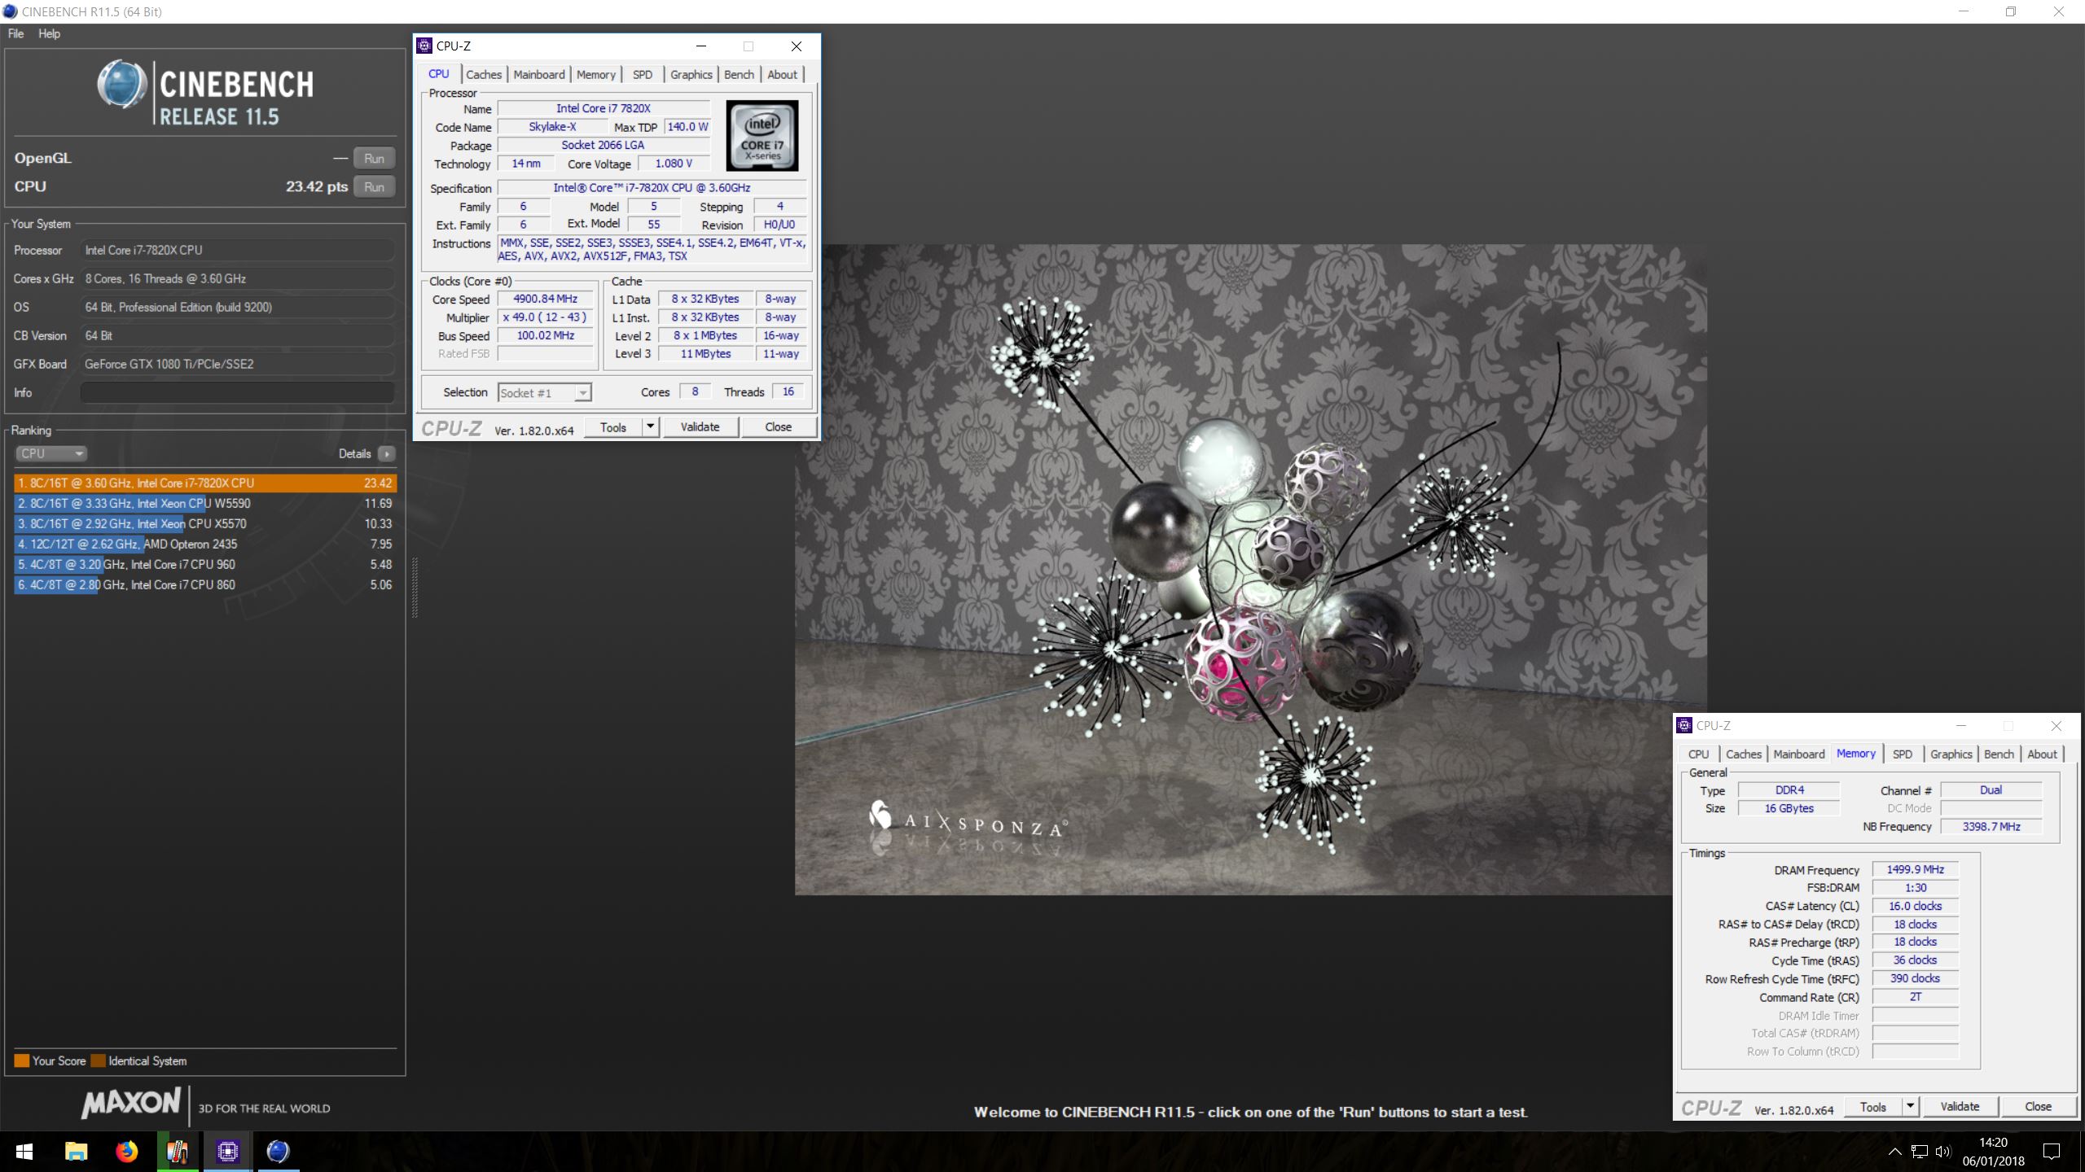Click the rendered Cinebench scene image
2085x1172 pixels.
(x=1250, y=570)
